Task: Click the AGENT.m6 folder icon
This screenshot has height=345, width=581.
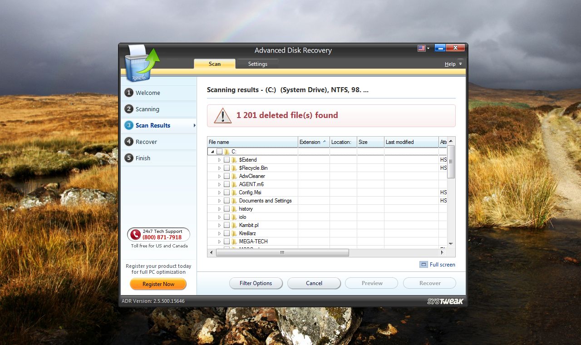Action: 234,184
